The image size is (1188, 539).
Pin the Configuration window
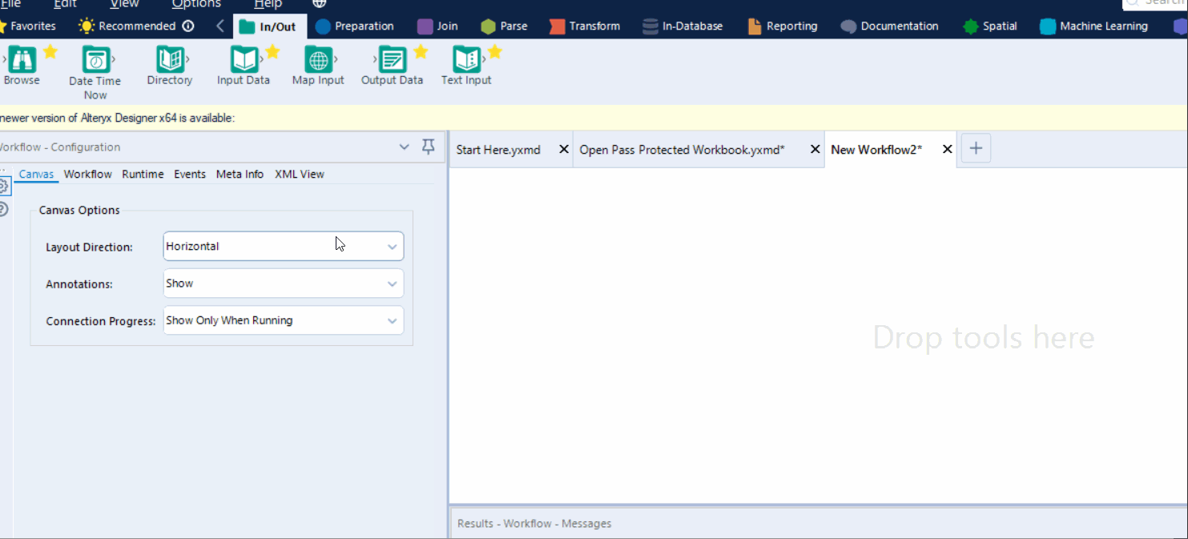point(429,146)
